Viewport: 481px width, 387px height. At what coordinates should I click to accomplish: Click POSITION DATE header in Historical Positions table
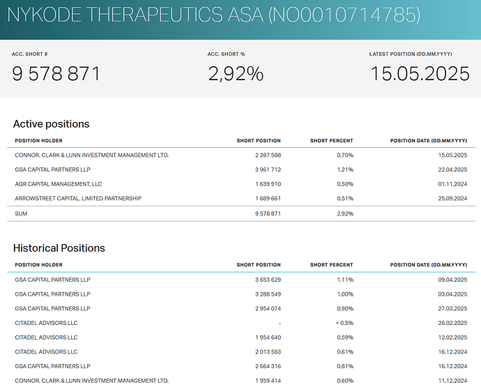coord(429,265)
